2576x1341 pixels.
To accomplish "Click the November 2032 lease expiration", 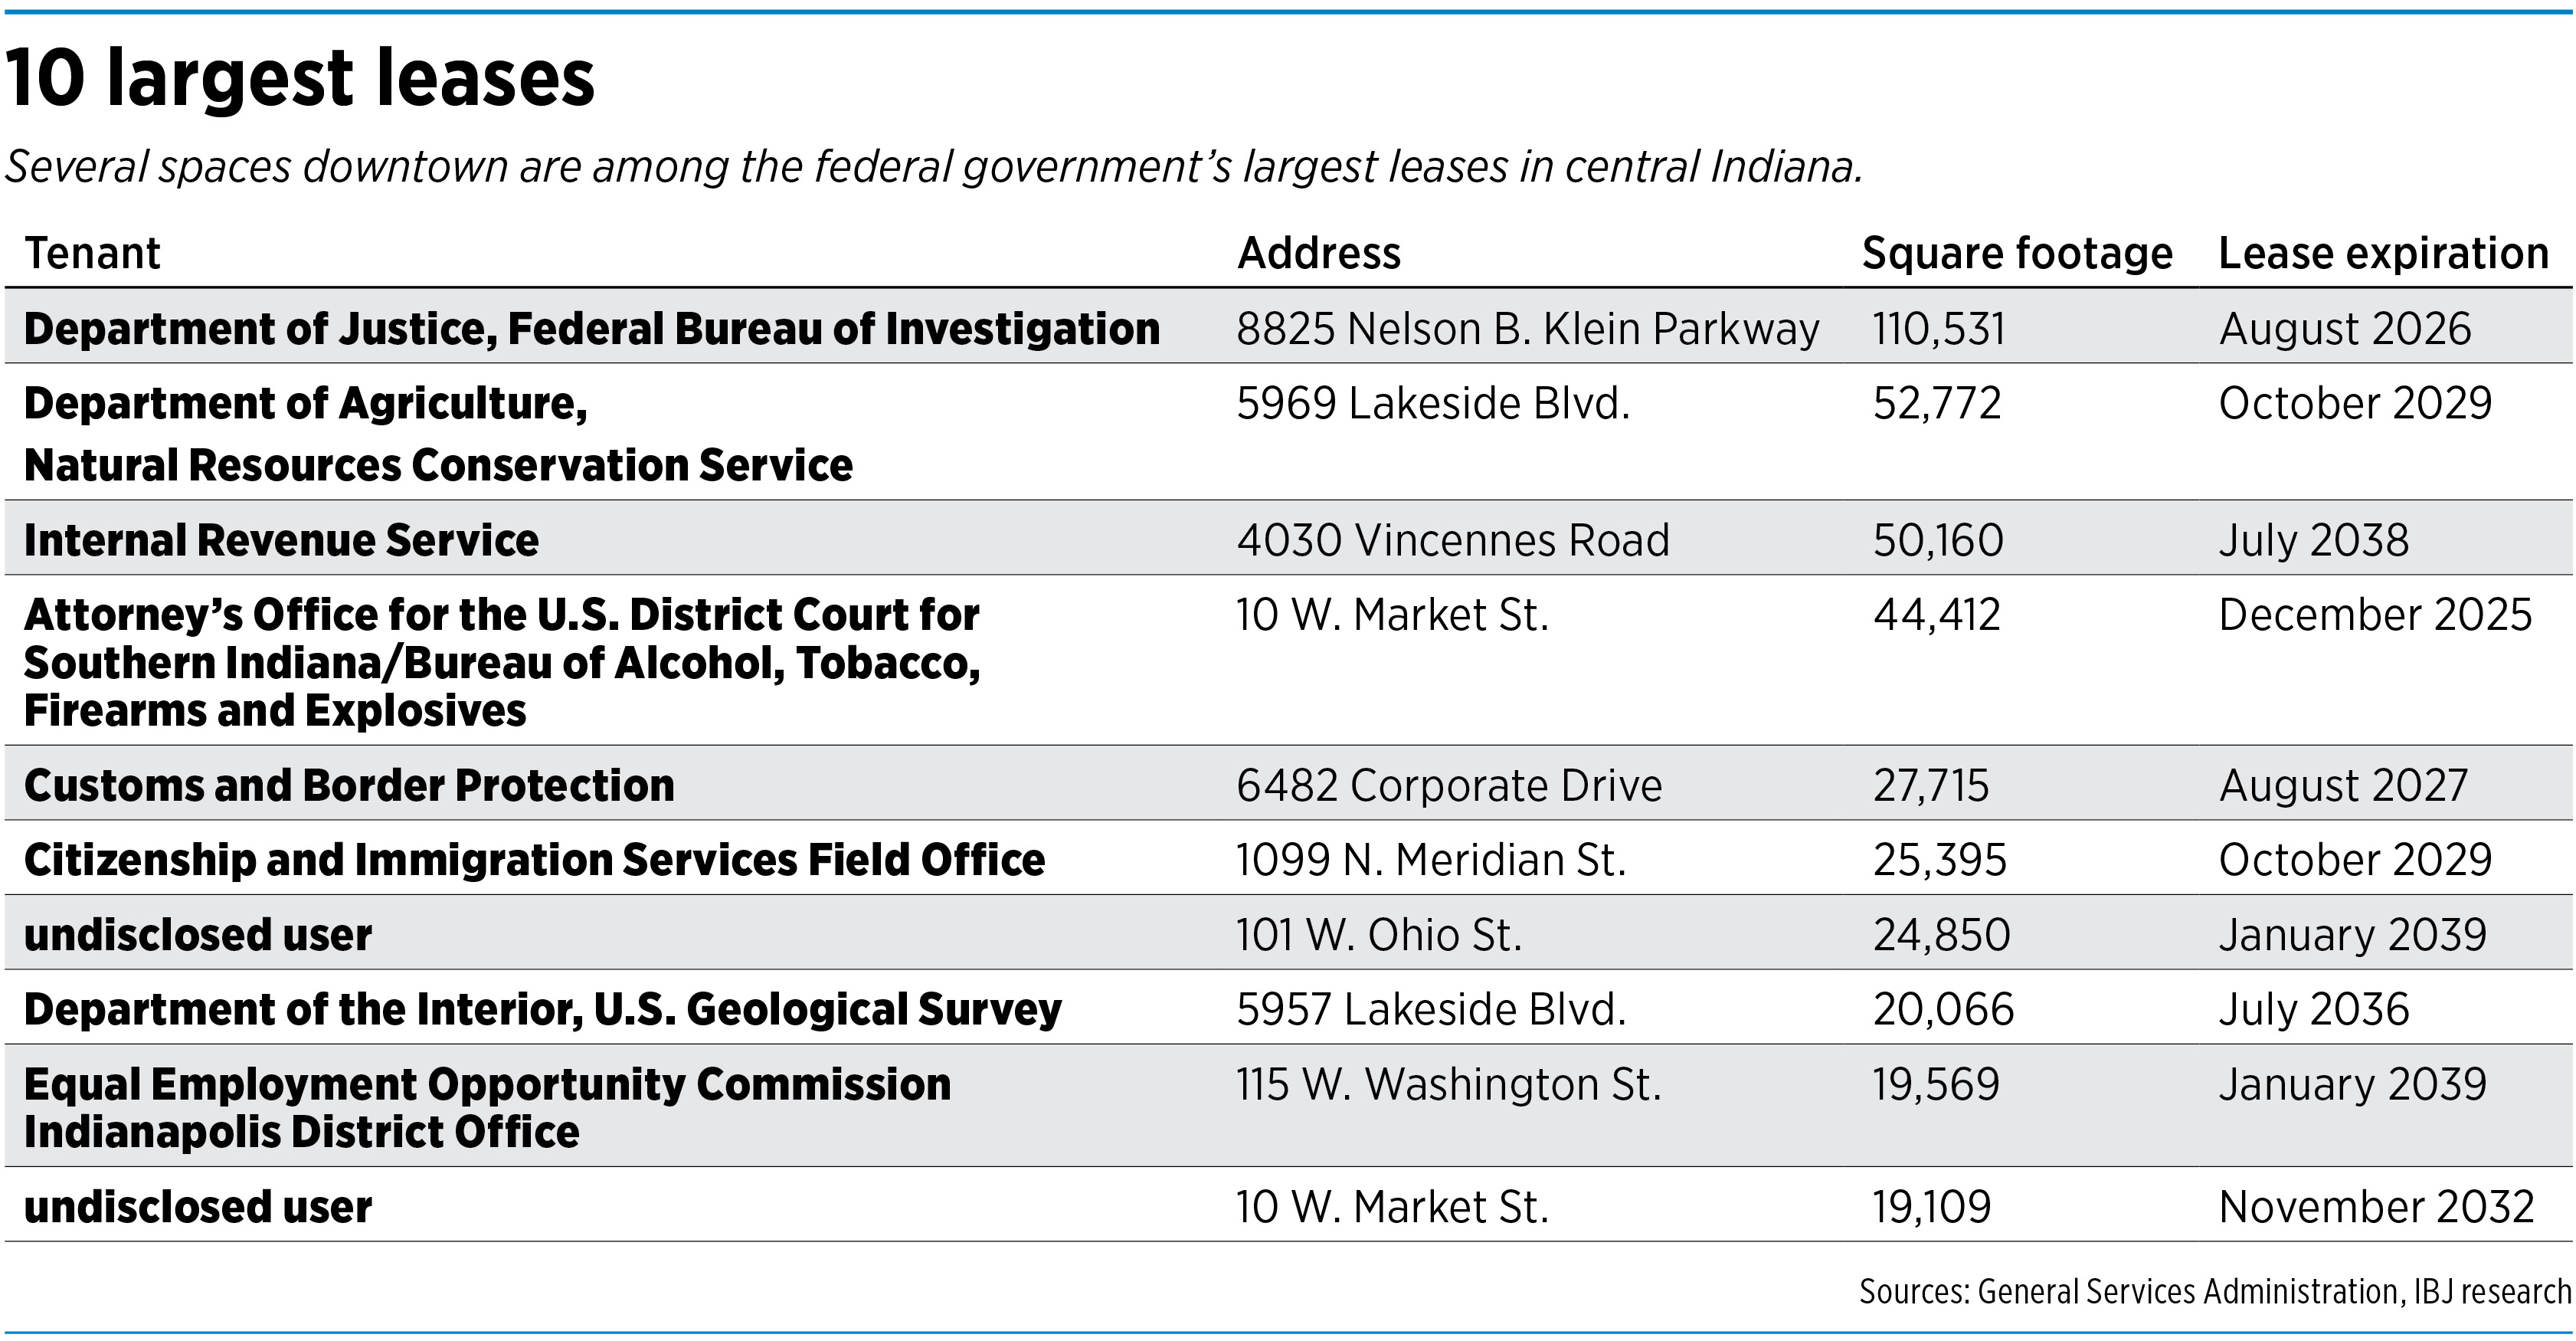I will (x=2376, y=1206).
